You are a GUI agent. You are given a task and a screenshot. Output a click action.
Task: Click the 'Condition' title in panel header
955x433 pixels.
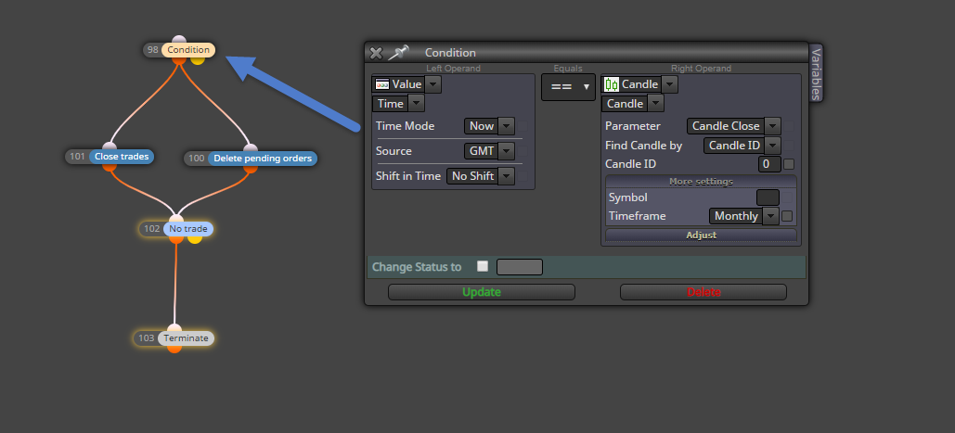(450, 53)
